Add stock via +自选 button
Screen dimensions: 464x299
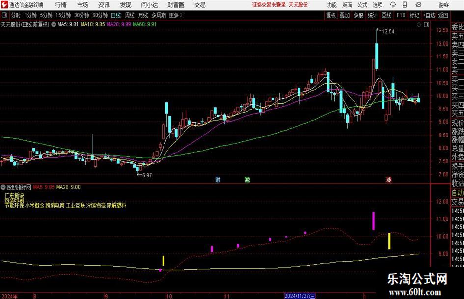pos(429,15)
